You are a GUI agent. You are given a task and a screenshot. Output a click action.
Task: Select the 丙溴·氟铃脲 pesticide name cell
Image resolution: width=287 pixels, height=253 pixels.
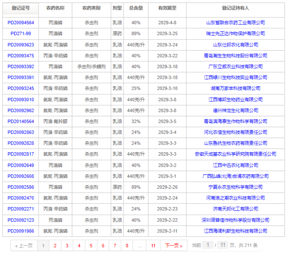tap(55, 121)
